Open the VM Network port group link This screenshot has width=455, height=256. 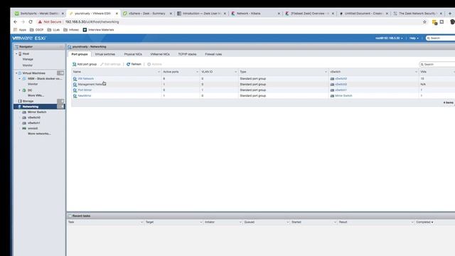click(x=85, y=79)
